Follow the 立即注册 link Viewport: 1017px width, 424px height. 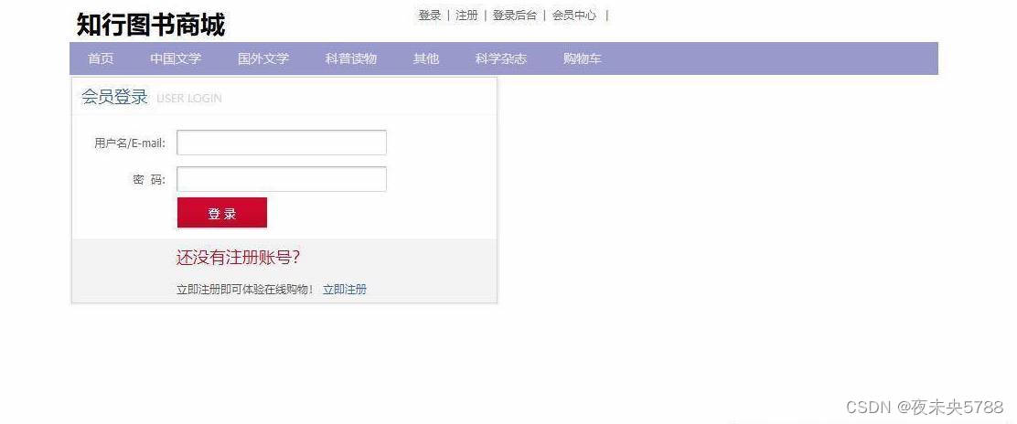click(x=345, y=289)
